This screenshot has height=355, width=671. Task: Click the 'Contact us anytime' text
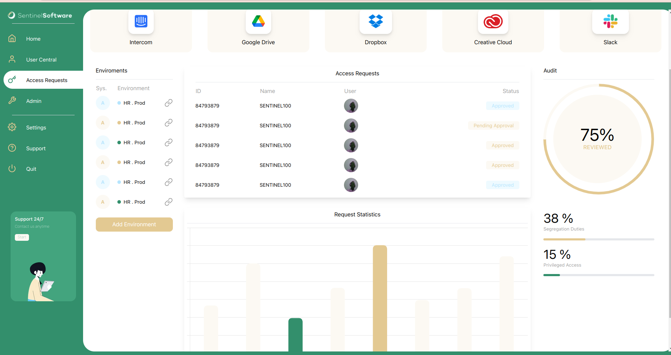coord(32,226)
